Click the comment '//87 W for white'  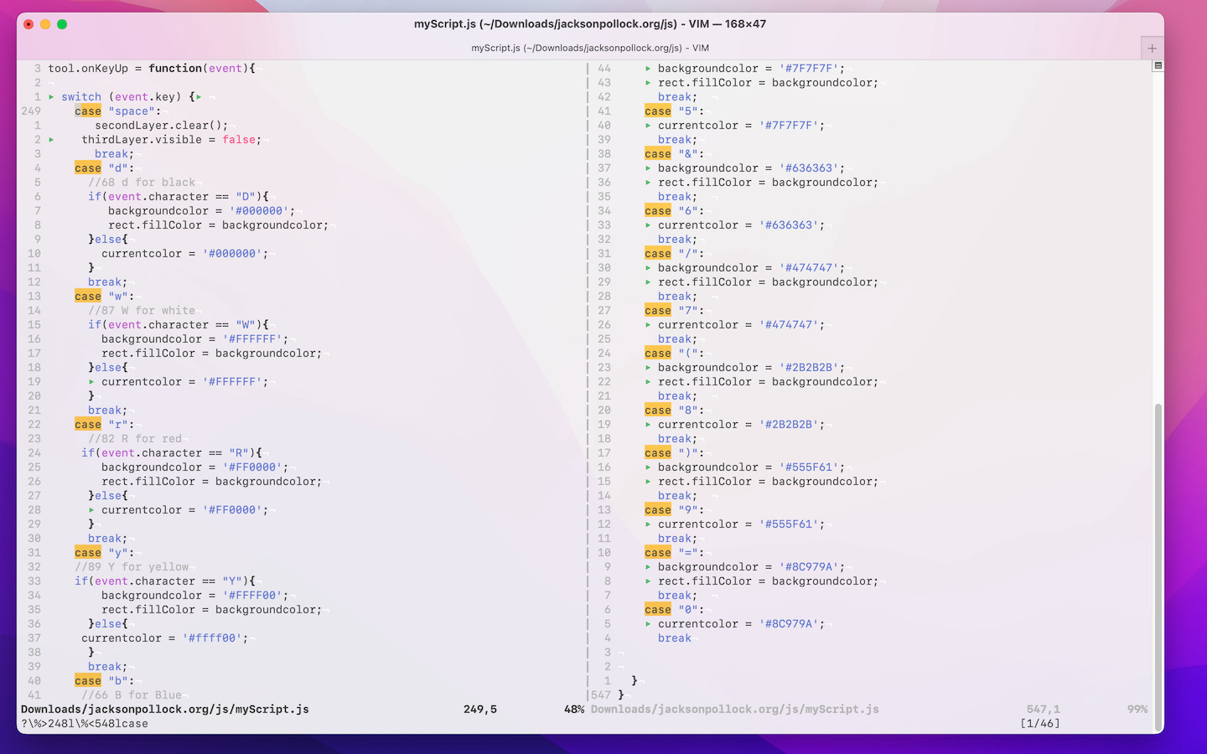click(x=142, y=310)
